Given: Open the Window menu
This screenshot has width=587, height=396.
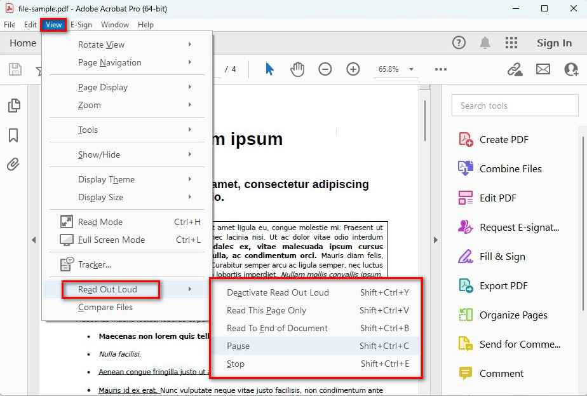Looking at the screenshot, I should tap(115, 25).
